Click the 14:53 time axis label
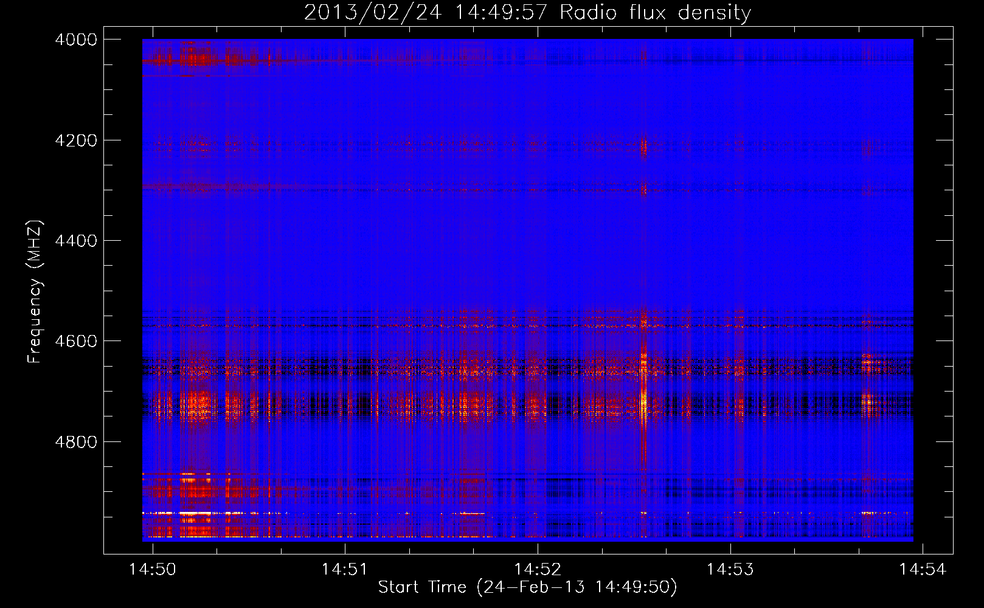Viewport: 984px width, 608px height. tap(730, 569)
